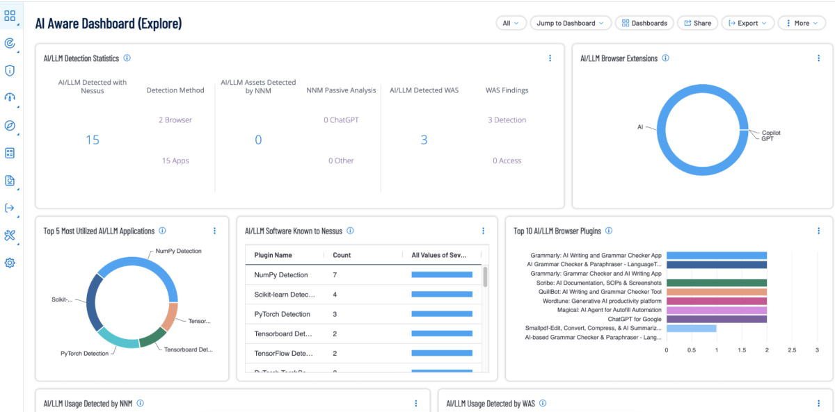Select the wrench Tools icon in sidebar

click(10, 236)
